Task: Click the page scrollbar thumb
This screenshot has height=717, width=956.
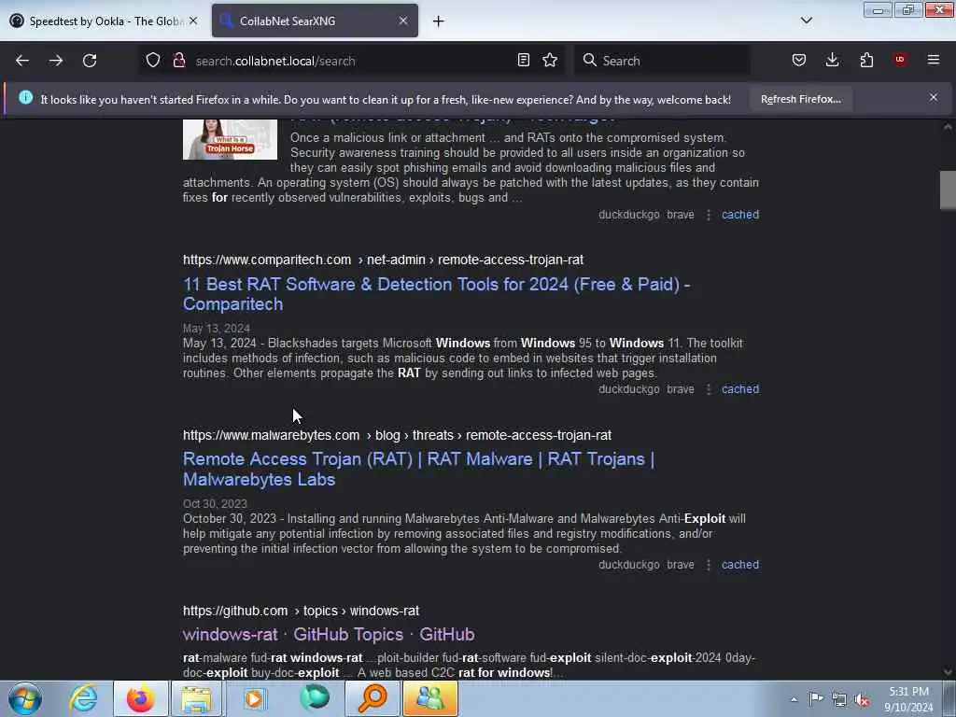Action: [x=948, y=190]
